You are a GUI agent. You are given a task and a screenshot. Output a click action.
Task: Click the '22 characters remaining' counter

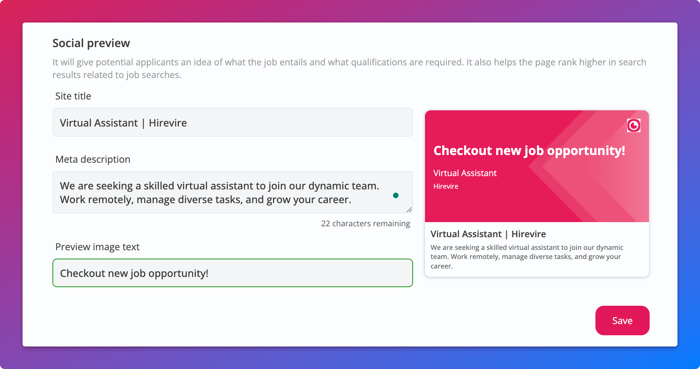tap(365, 224)
